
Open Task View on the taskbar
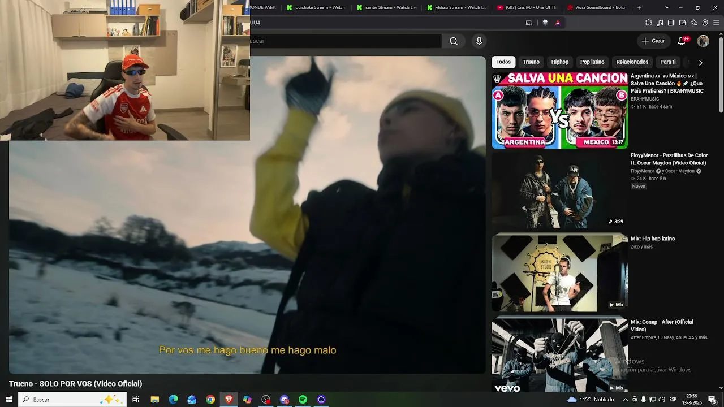point(136,400)
